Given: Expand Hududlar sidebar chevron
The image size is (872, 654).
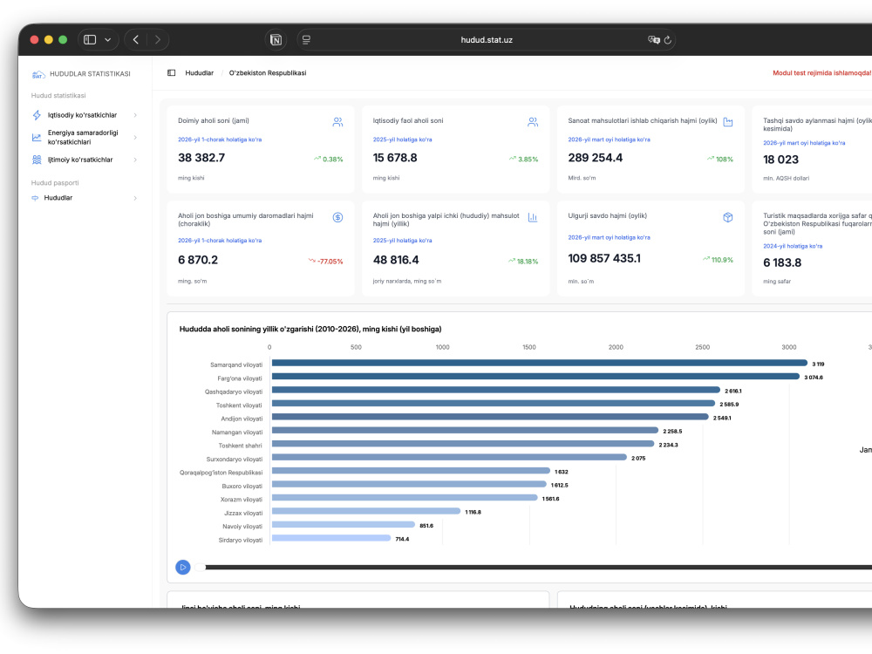Looking at the screenshot, I should pyautogui.click(x=135, y=198).
